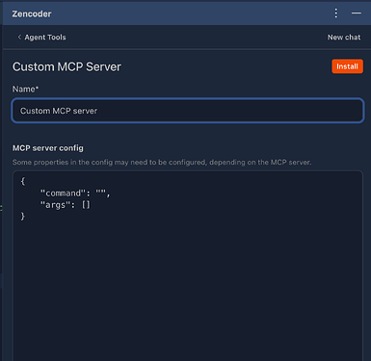
Task: Place cursor inside empty "args" brackets
Action: (86, 205)
